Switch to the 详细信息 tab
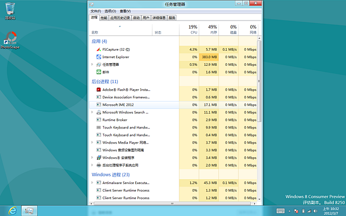 click(159, 18)
